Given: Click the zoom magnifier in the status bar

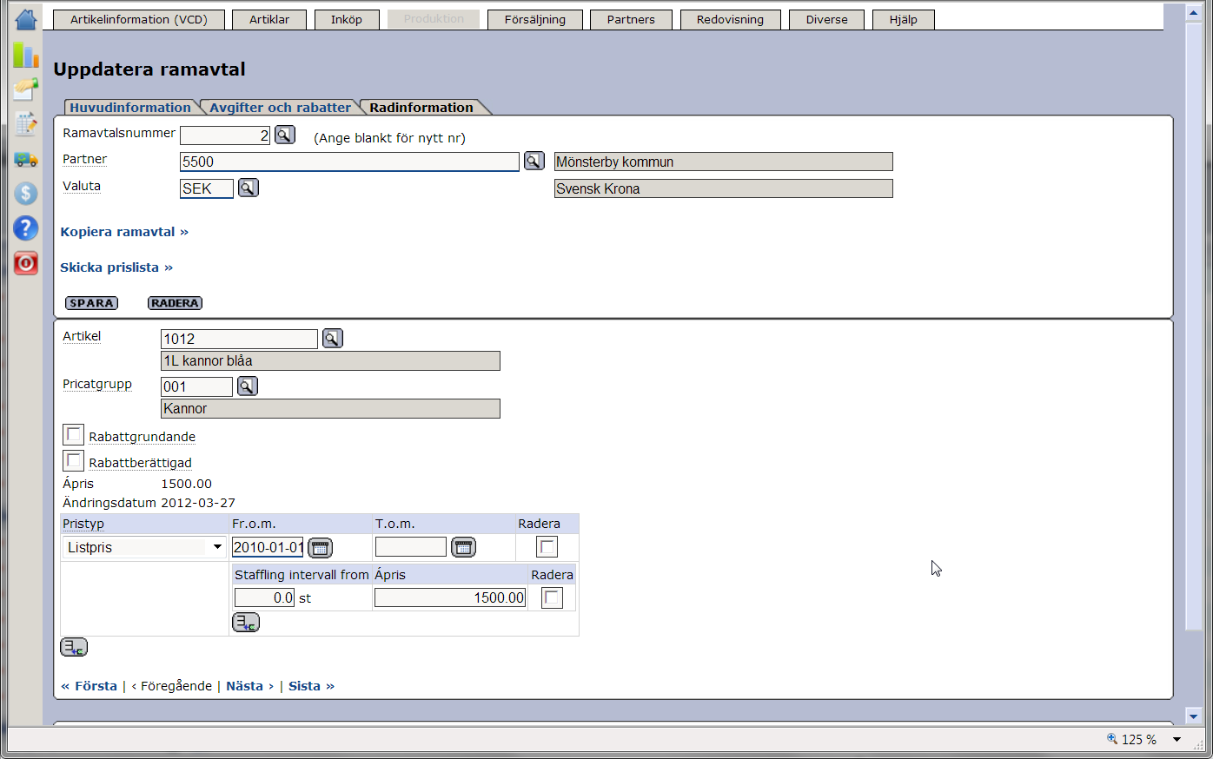Looking at the screenshot, I should click(x=1112, y=739).
